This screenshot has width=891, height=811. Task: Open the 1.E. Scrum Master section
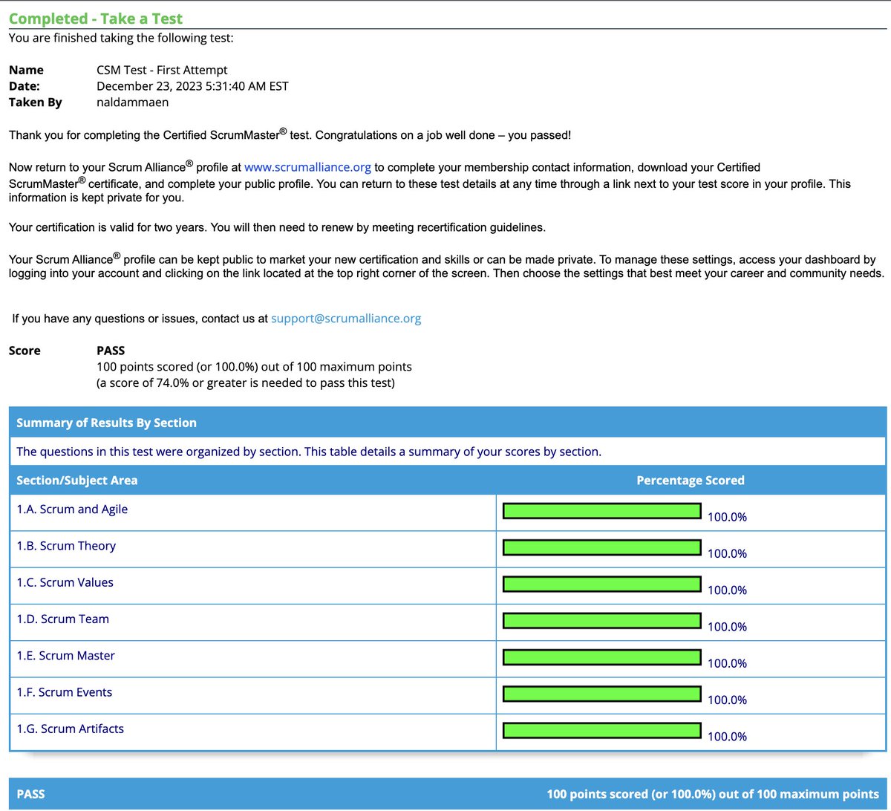click(x=66, y=655)
